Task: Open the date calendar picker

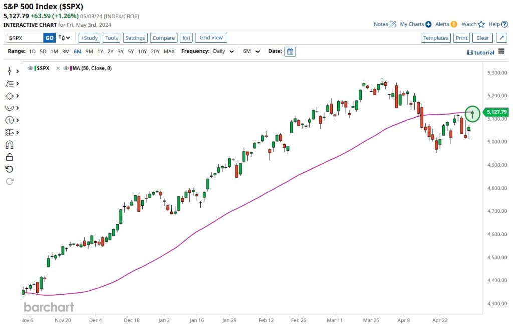Action: click(x=290, y=51)
